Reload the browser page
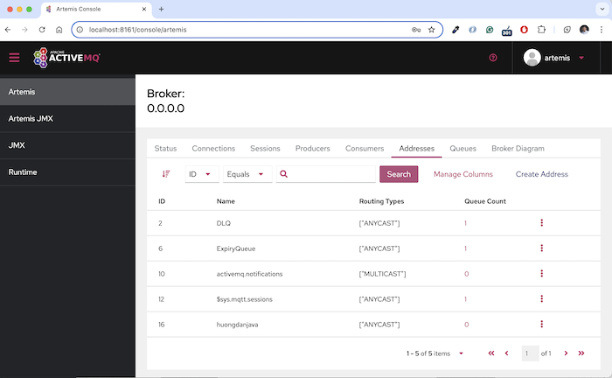The width and height of the screenshot is (612, 378). click(x=42, y=30)
